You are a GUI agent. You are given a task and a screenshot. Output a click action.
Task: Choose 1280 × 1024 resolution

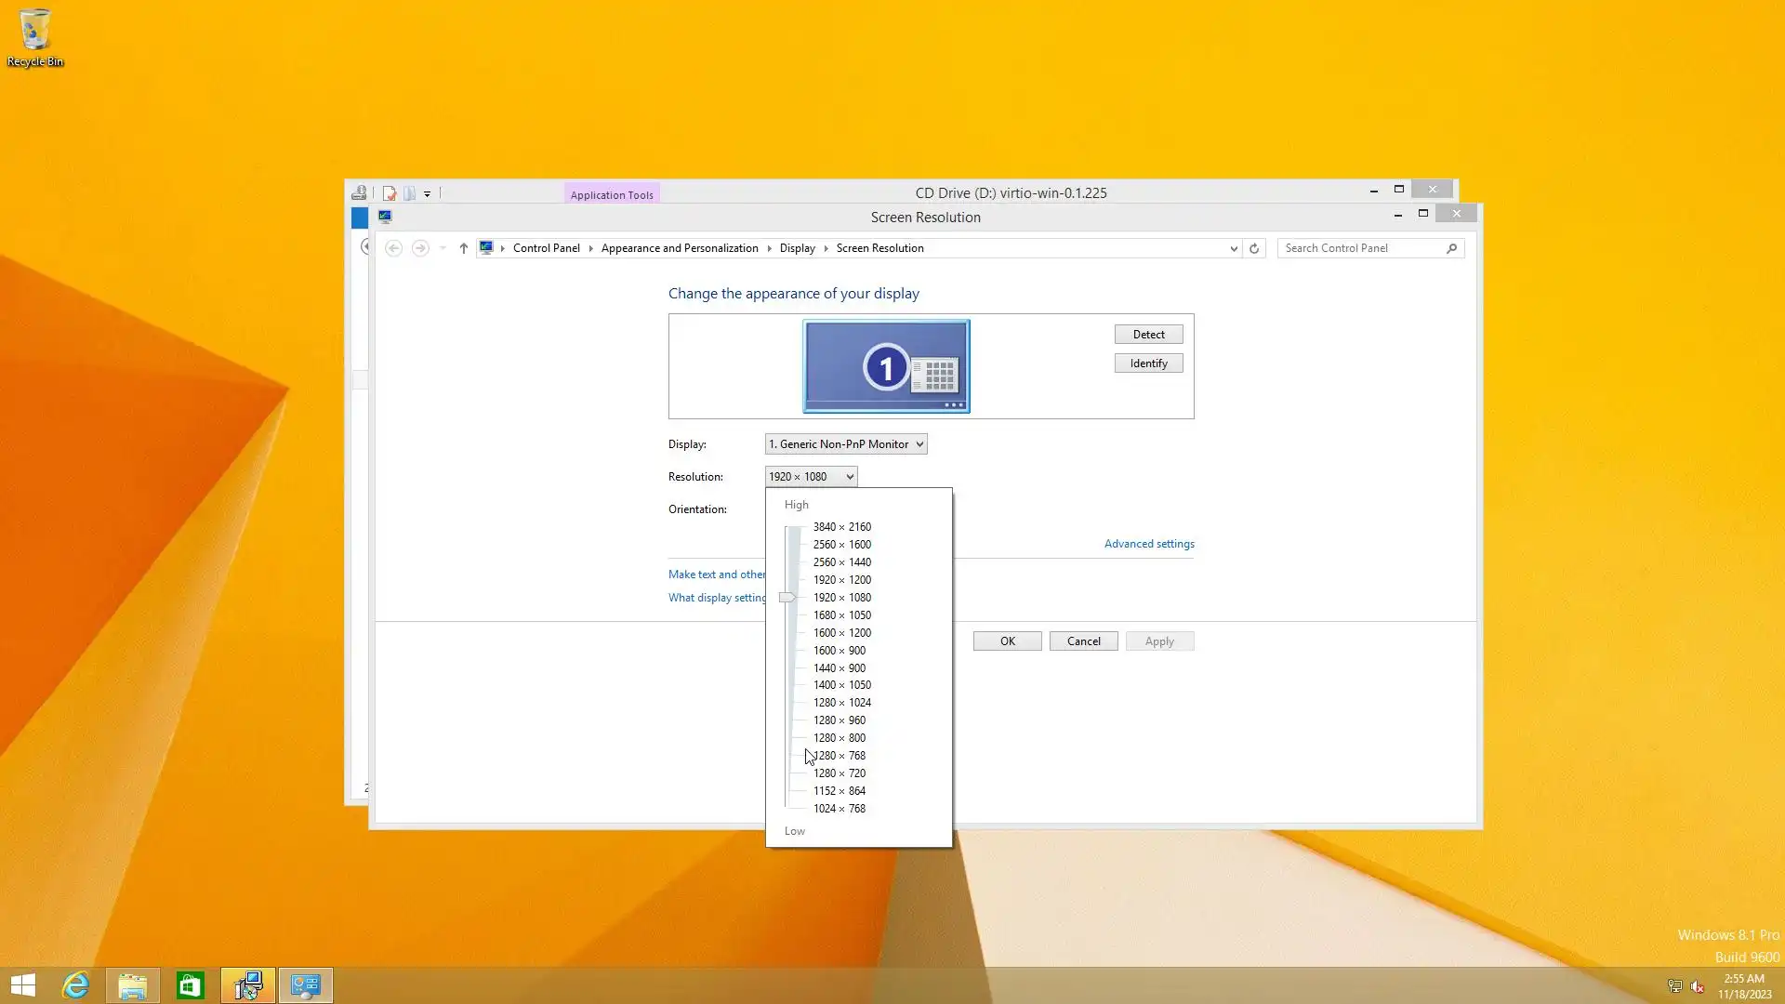pyautogui.click(x=841, y=703)
